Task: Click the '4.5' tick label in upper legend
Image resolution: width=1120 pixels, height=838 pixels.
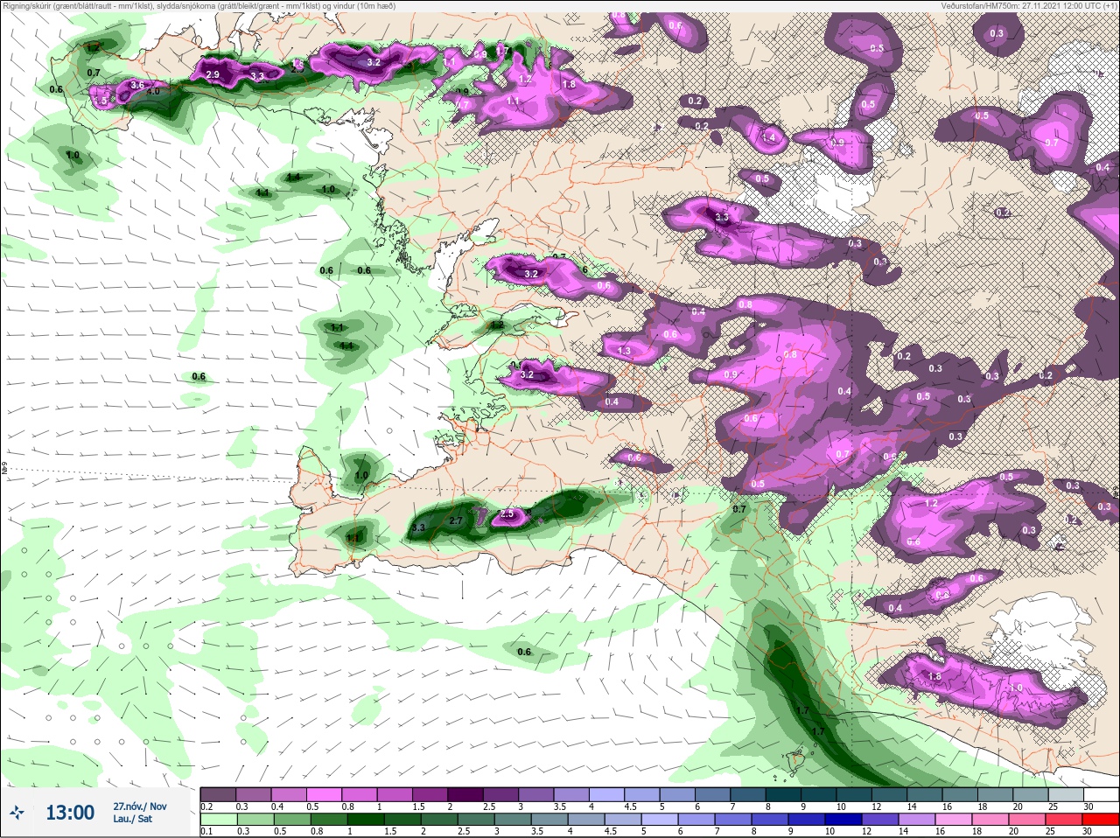Action: click(x=630, y=807)
